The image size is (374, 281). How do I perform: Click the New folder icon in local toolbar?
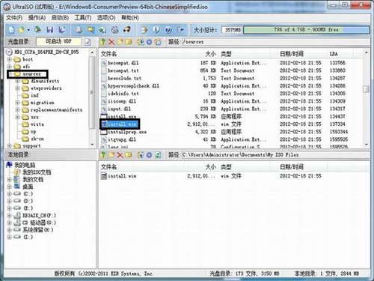pyautogui.click(x=111, y=155)
